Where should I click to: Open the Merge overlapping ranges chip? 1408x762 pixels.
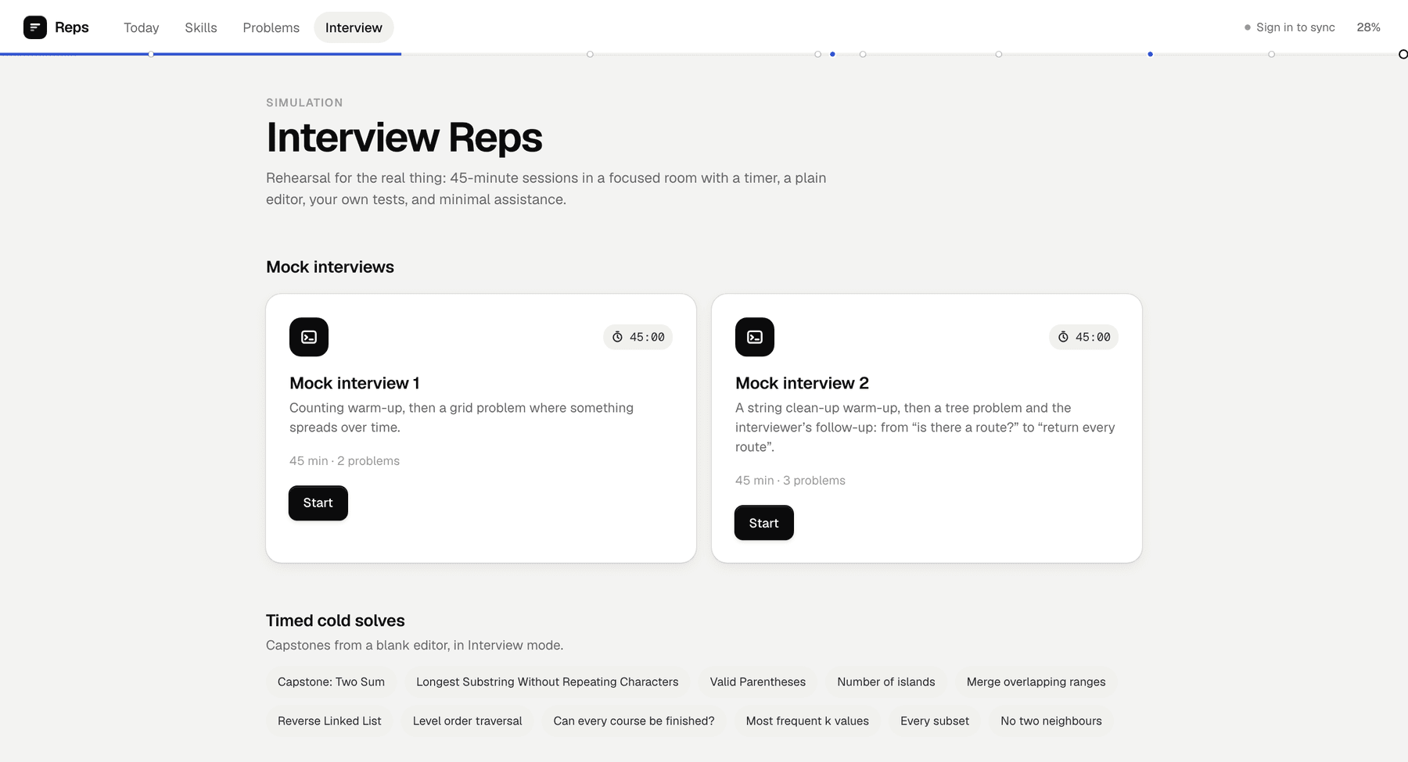pos(1036,682)
